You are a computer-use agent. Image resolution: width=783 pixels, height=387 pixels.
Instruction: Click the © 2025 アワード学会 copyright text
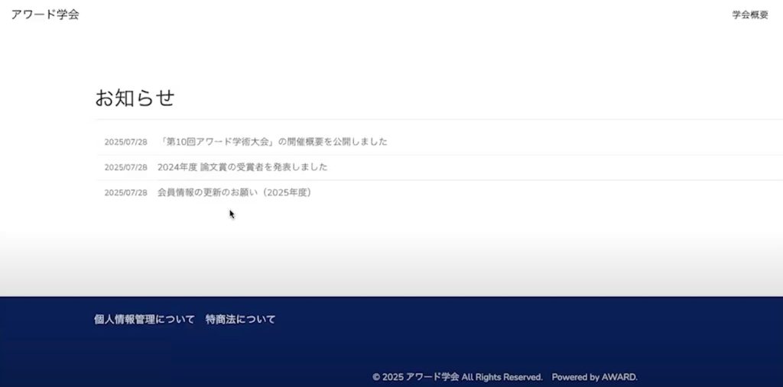tap(457, 377)
